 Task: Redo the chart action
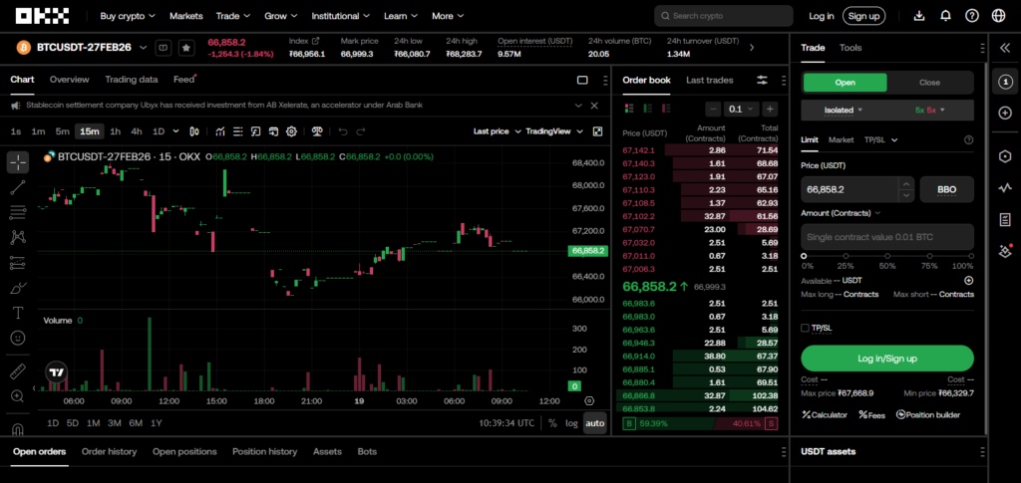point(361,131)
